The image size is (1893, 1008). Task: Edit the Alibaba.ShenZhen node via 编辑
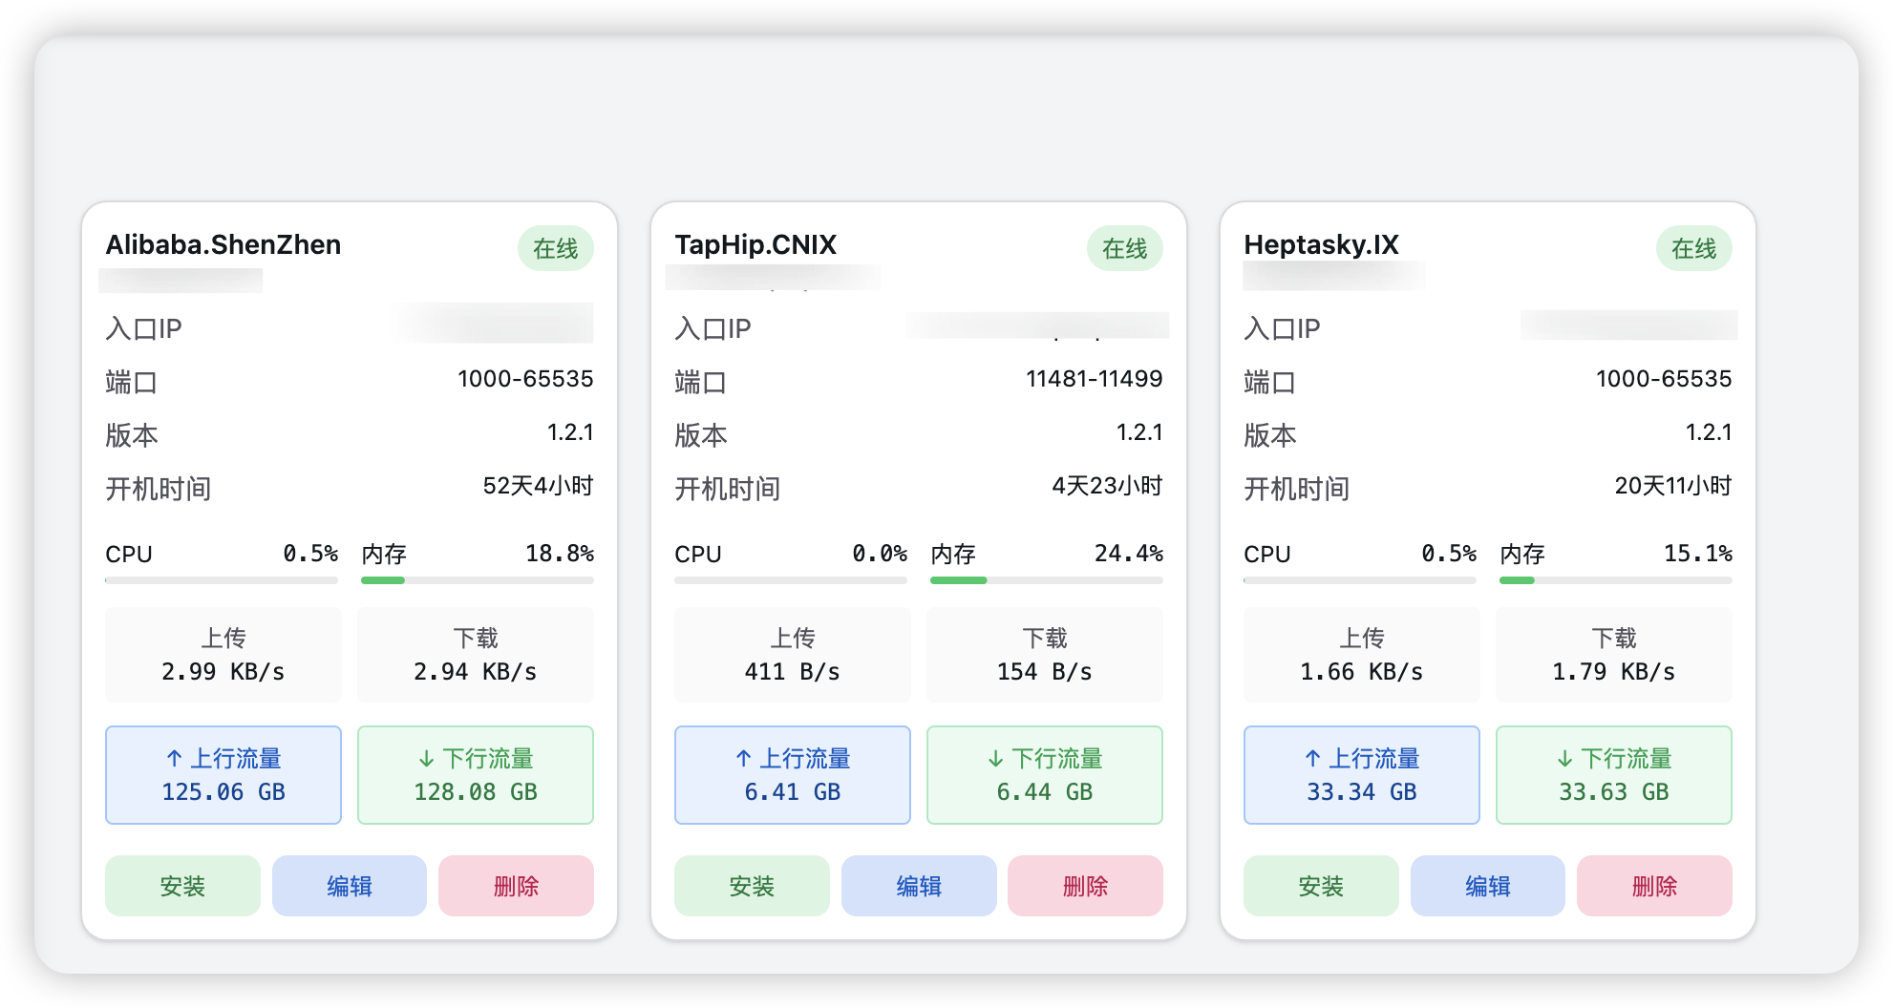click(x=349, y=886)
